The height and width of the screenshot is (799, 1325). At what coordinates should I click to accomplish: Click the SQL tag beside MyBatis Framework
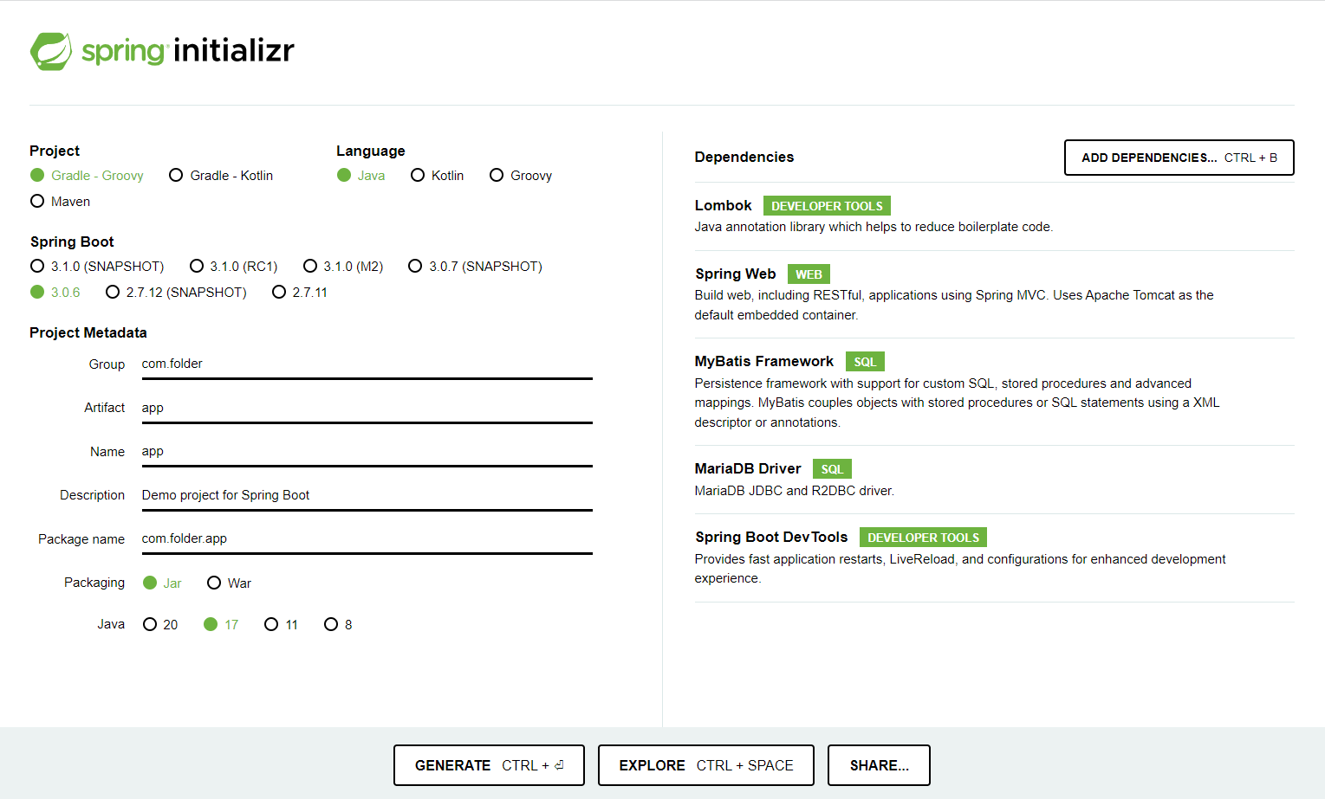tap(865, 362)
